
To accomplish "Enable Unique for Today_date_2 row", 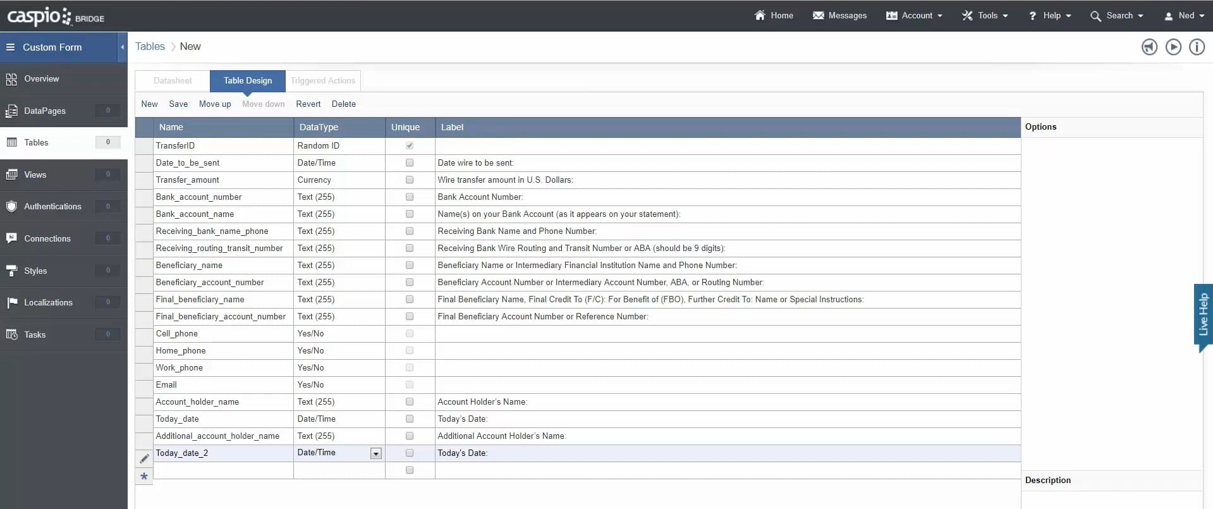I will click(x=410, y=453).
